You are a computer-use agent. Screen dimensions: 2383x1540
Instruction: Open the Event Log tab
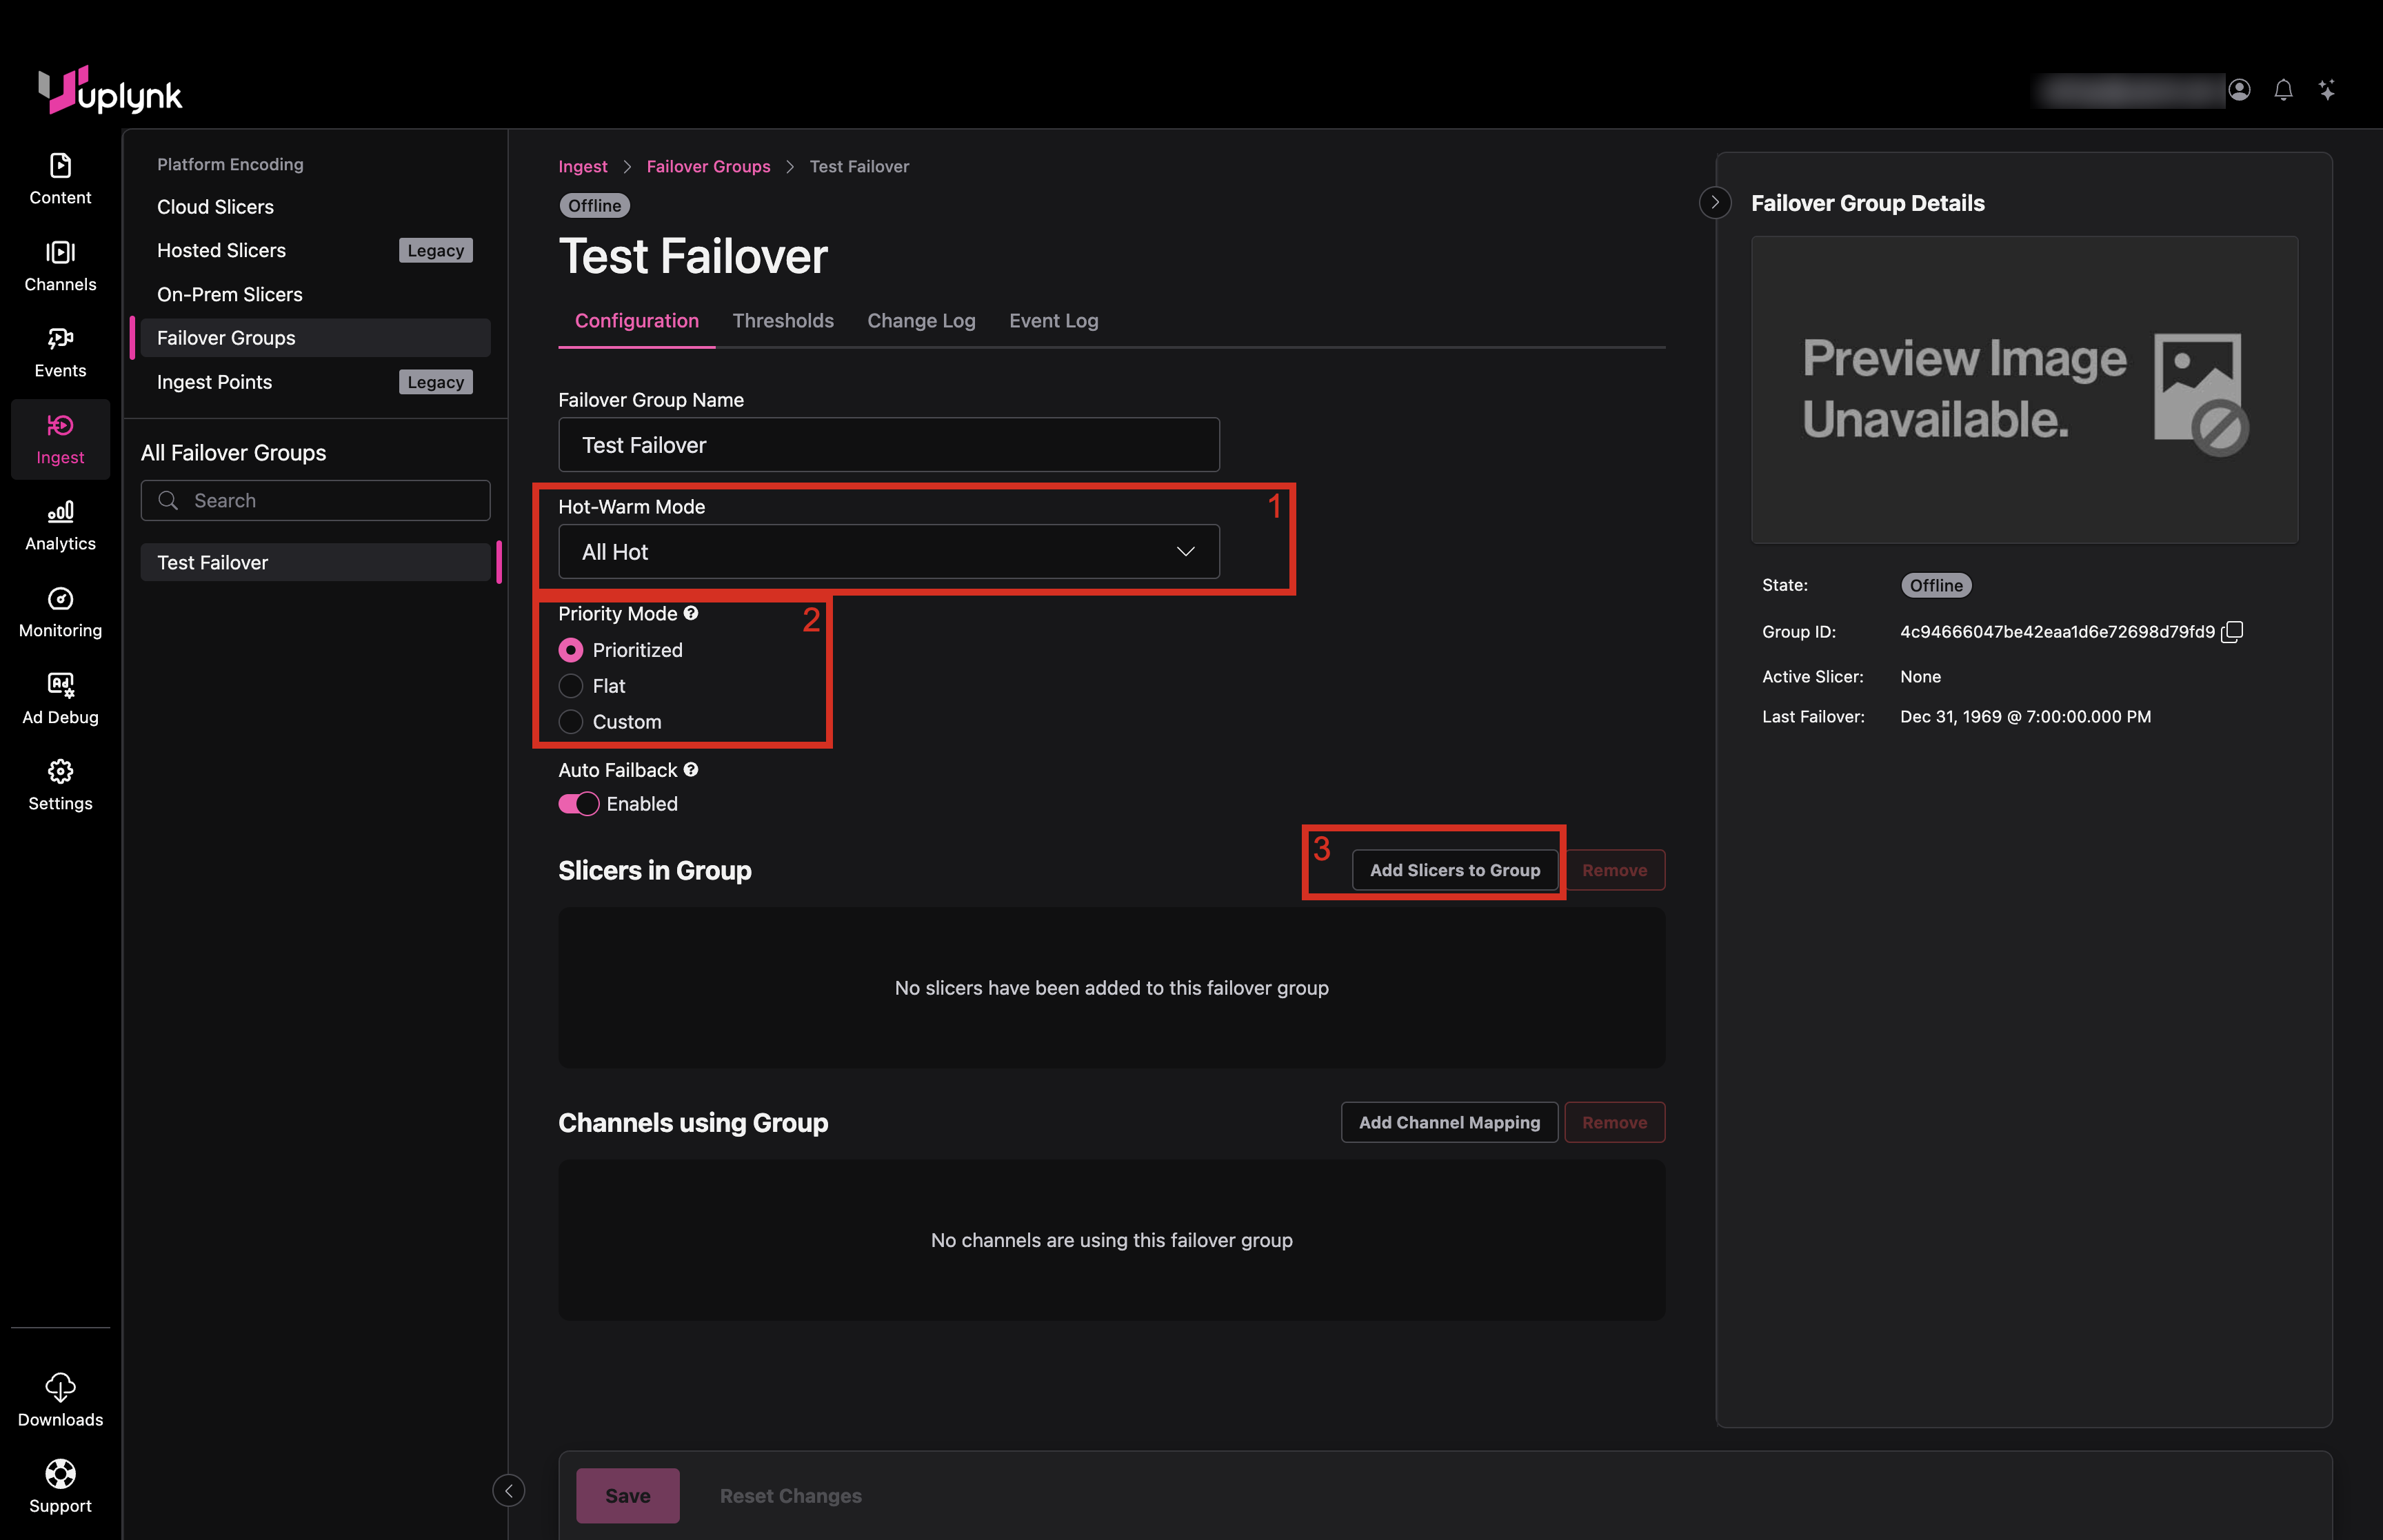tap(1053, 321)
